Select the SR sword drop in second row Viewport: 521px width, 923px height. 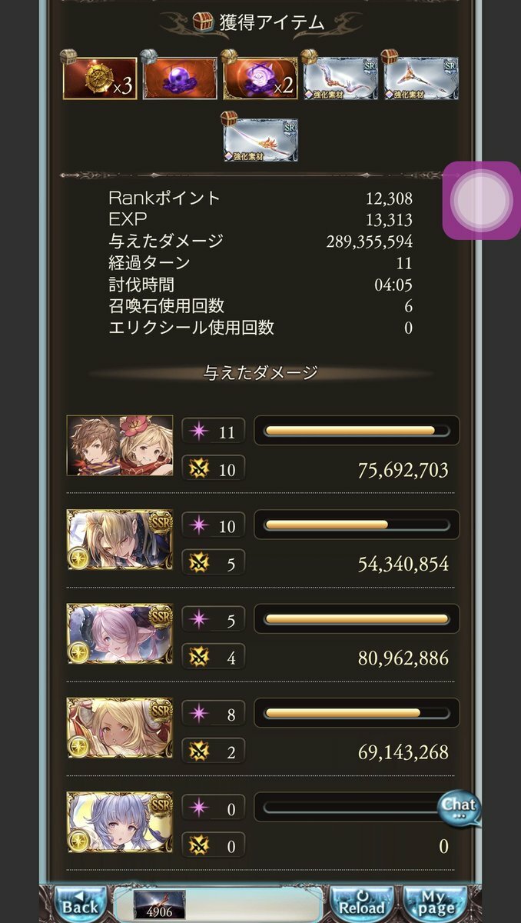click(x=260, y=140)
